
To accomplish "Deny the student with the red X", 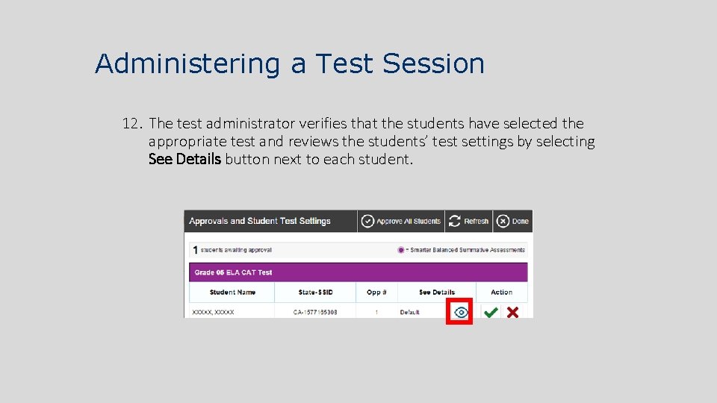I will [x=512, y=313].
